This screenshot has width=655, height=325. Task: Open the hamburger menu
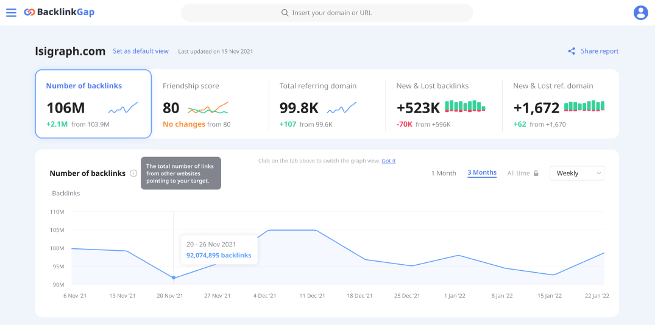pos(12,13)
